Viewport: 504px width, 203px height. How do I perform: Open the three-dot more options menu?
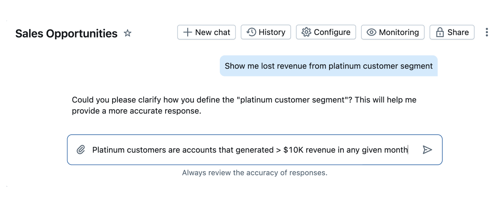click(487, 32)
